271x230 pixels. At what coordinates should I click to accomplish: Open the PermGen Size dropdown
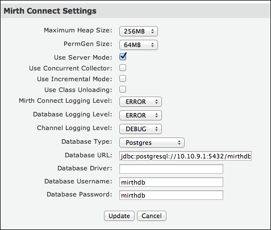(x=139, y=45)
